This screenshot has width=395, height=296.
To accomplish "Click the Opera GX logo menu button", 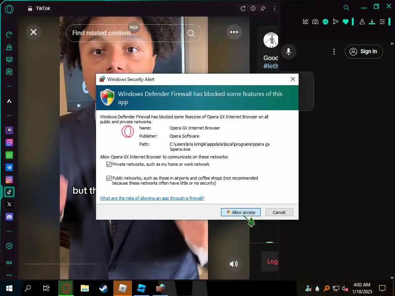I will tap(9, 9).
